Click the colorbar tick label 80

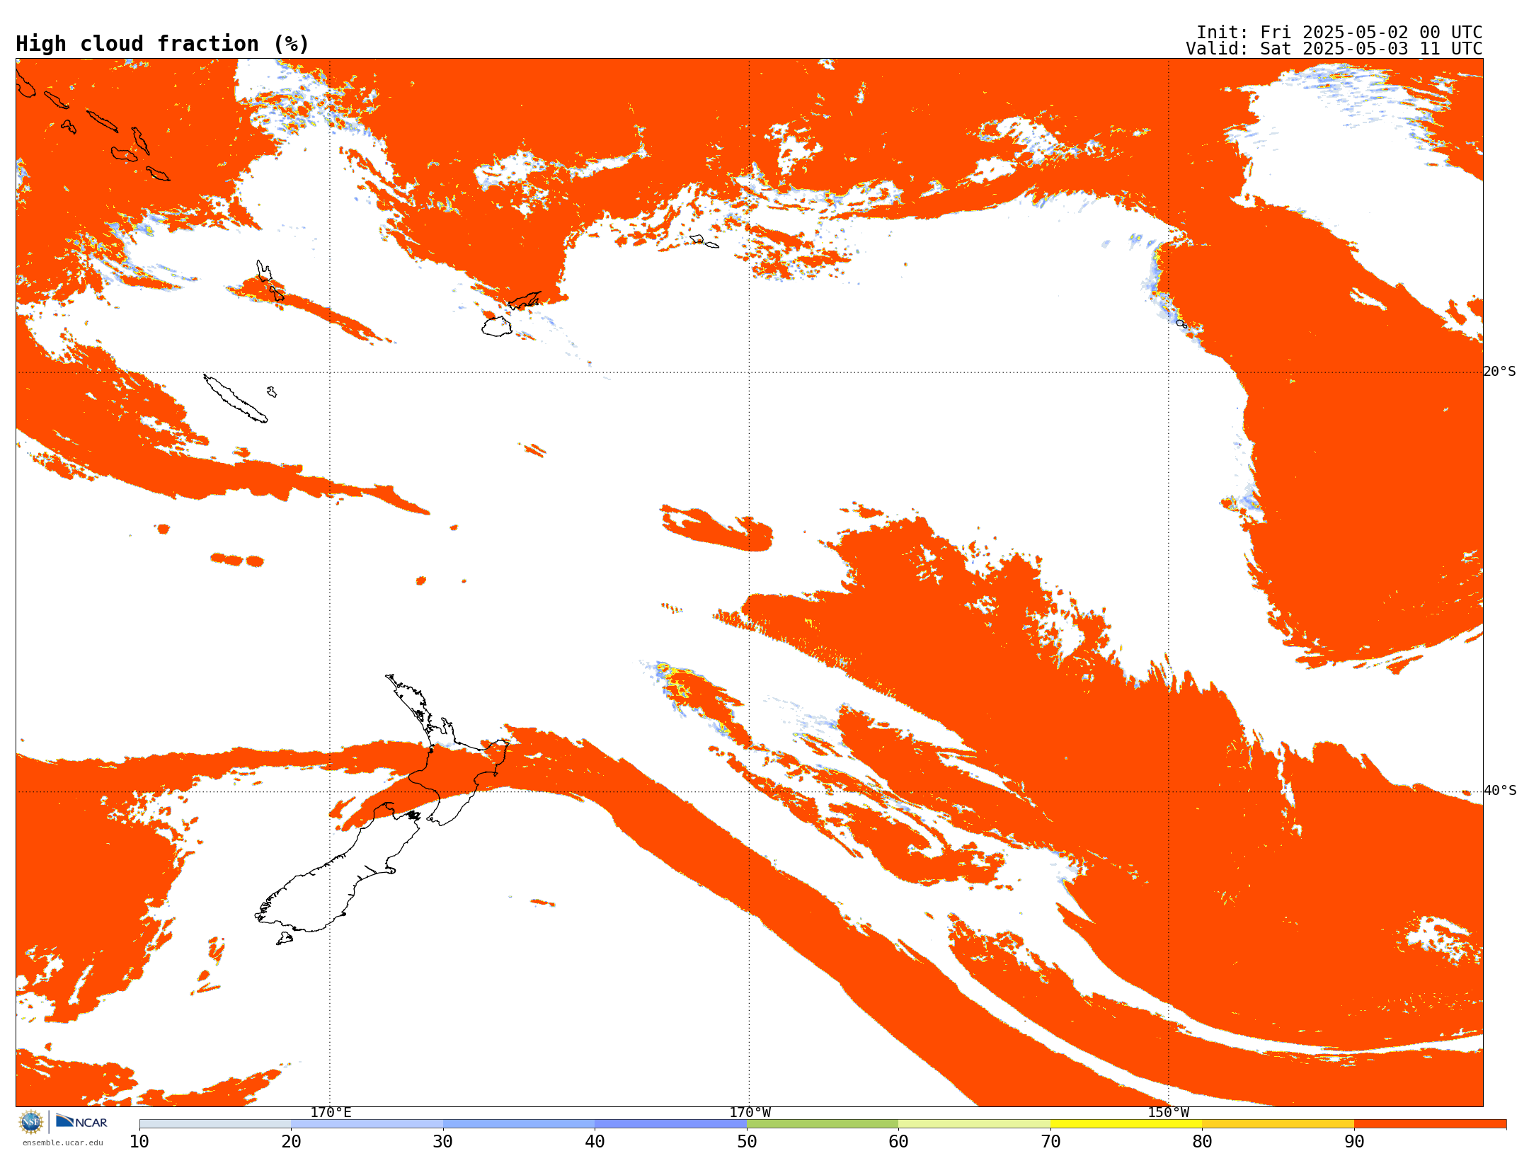tap(1202, 1142)
